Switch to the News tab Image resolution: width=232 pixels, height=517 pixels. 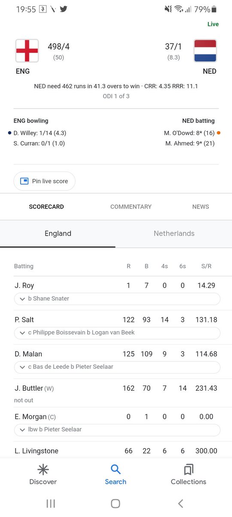click(201, 207)
